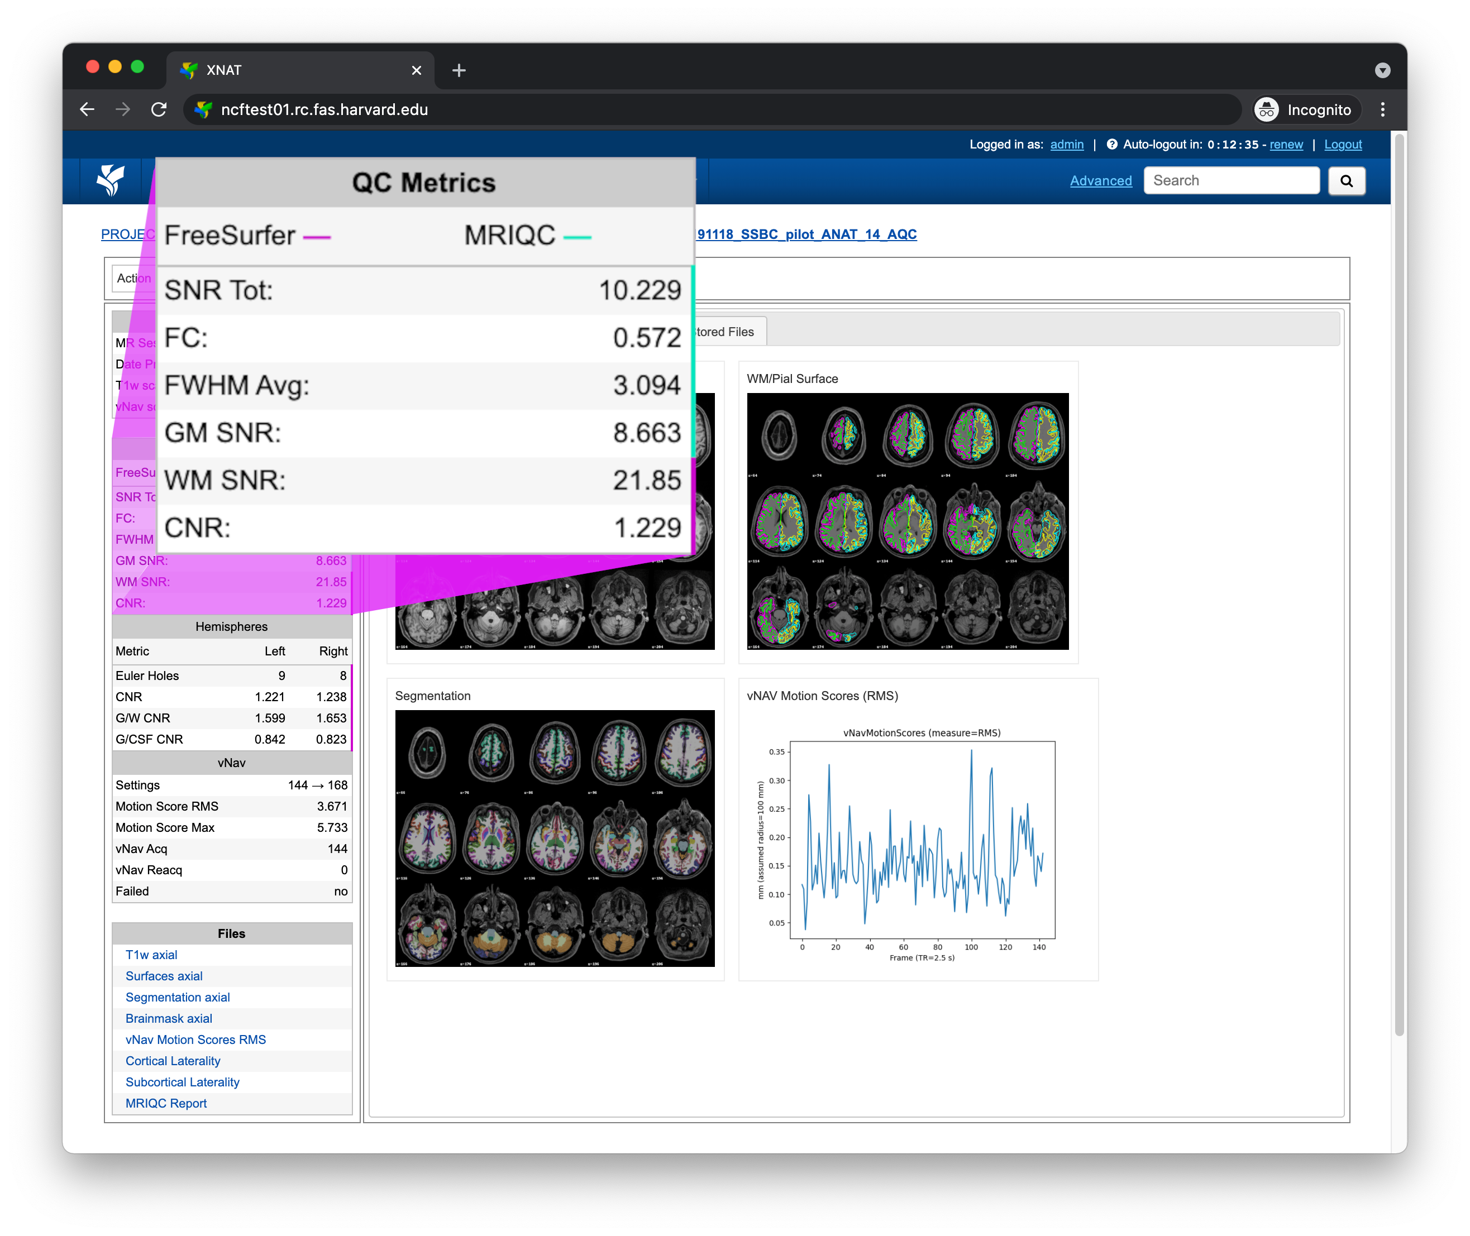
Task: Click the Euler Holes row
Action: coord(231,676)
